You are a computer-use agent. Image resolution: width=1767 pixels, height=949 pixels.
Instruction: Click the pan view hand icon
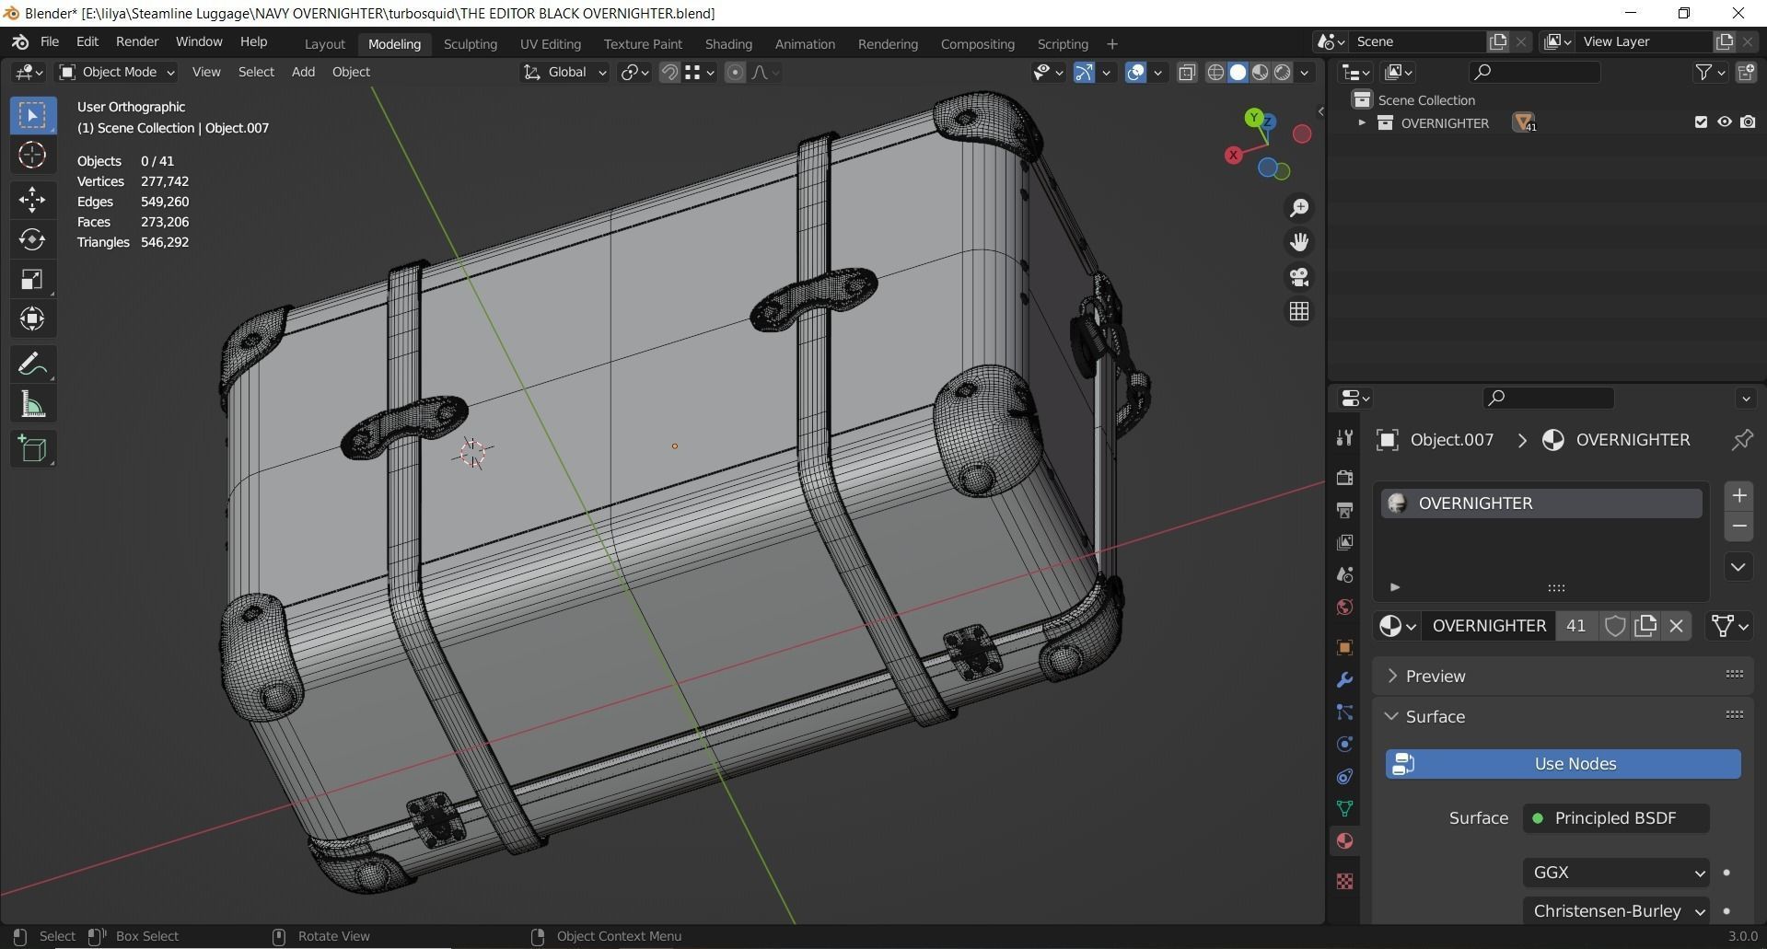pos(1298,242)
